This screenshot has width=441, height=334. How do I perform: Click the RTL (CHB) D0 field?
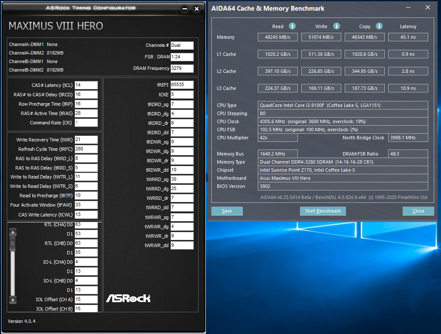click(86, 243)
